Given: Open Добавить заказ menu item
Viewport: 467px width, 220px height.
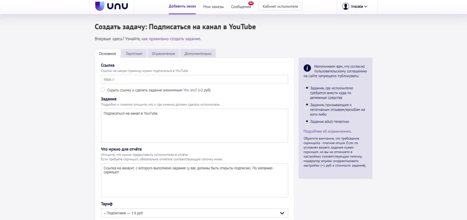Looking at the screenshot, I should 182,6.
